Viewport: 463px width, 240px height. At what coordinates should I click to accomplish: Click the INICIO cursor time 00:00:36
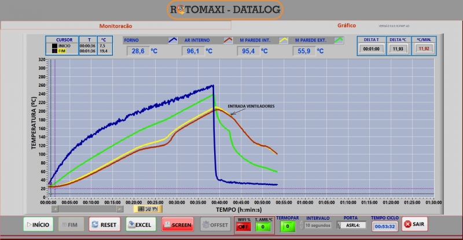(x=87, y=46)
